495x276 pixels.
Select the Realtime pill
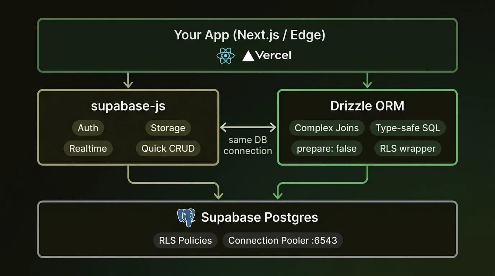click(x=88, y=148)
